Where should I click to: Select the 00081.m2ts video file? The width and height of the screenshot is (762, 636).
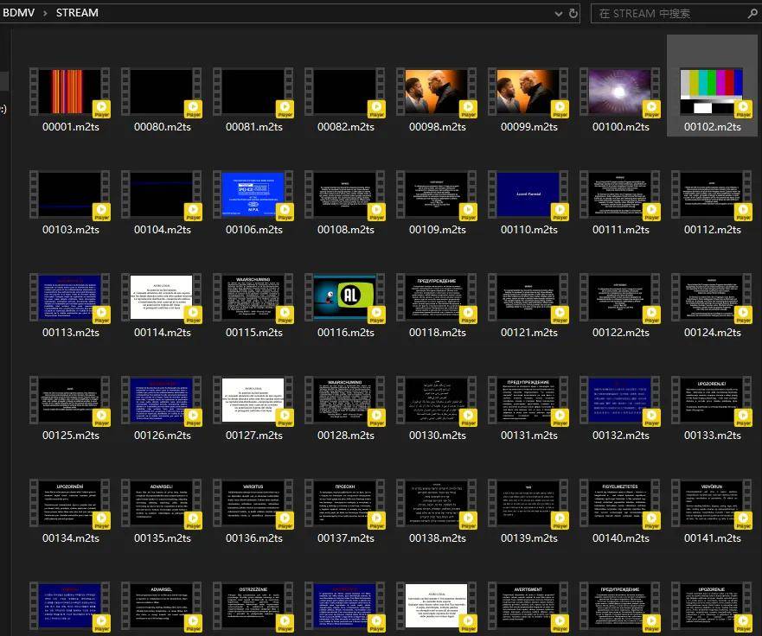[x=253, y=92]
